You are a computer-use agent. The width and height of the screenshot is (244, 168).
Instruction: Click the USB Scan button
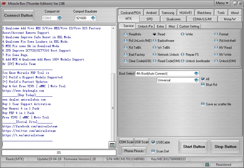(142, 142)
